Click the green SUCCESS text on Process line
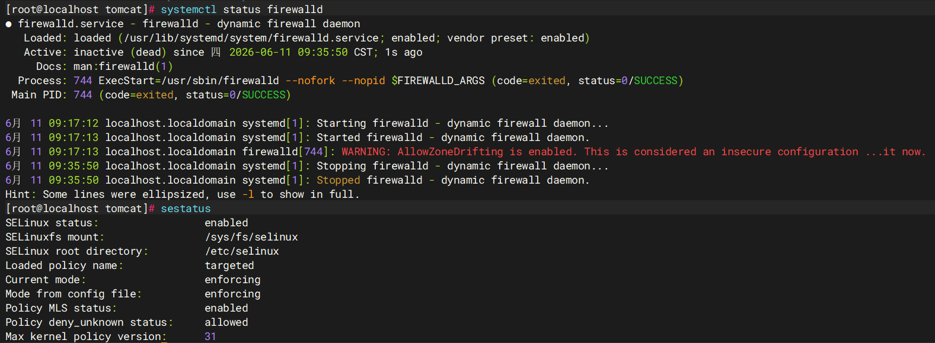 click(656, 81)
